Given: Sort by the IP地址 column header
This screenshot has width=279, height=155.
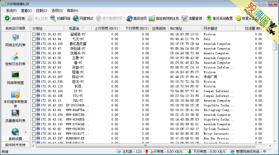Looking at the screenshot, I should tap(47, 28).
